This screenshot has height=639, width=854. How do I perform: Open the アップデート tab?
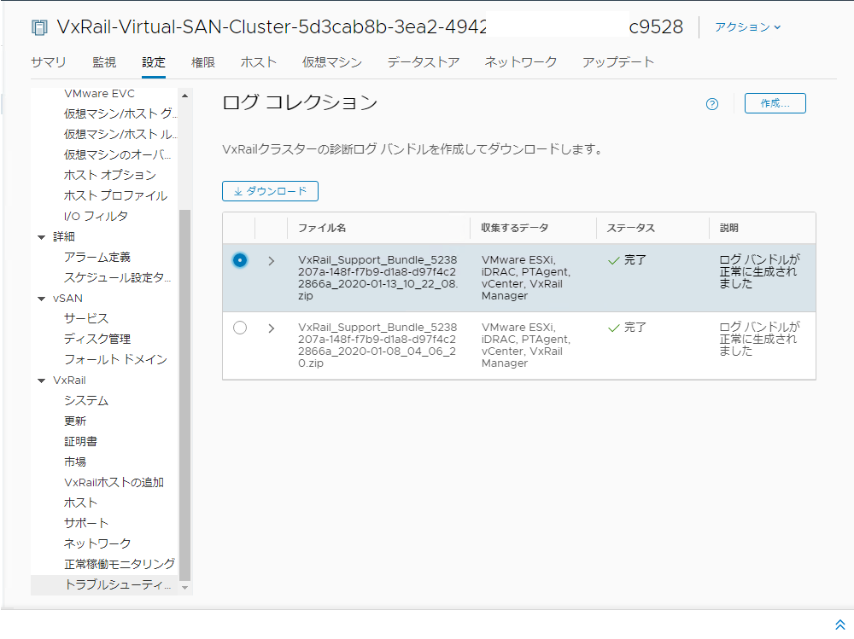click(618, 62)
